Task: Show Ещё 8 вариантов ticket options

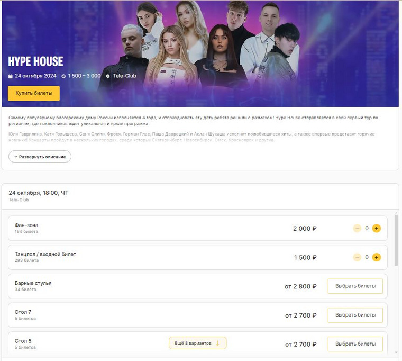Action: (x=198, y=343)
